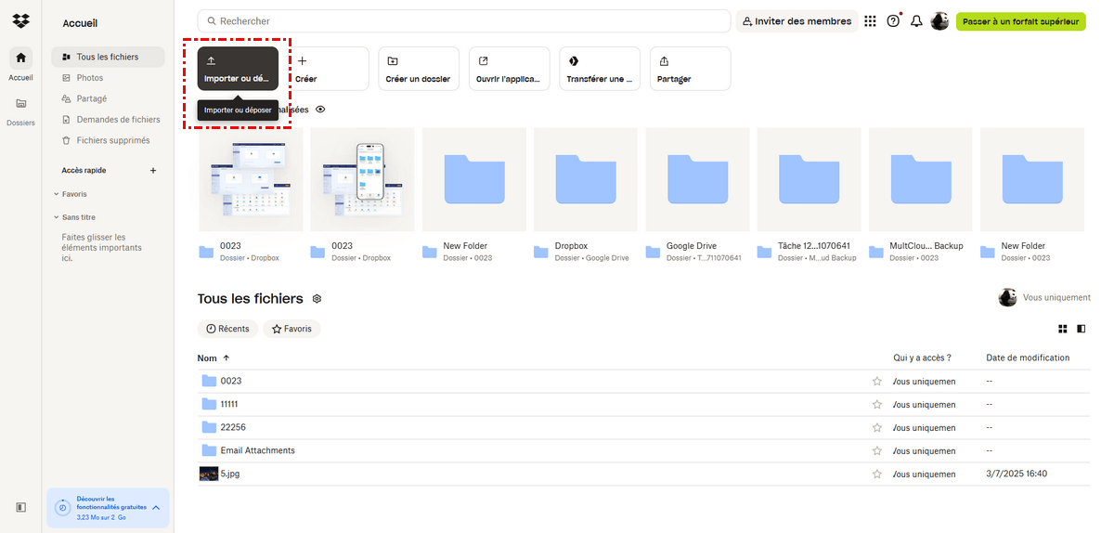Click the Date de modification column header
Screen dimensions: 1114x533
(x=1028, y=357)
